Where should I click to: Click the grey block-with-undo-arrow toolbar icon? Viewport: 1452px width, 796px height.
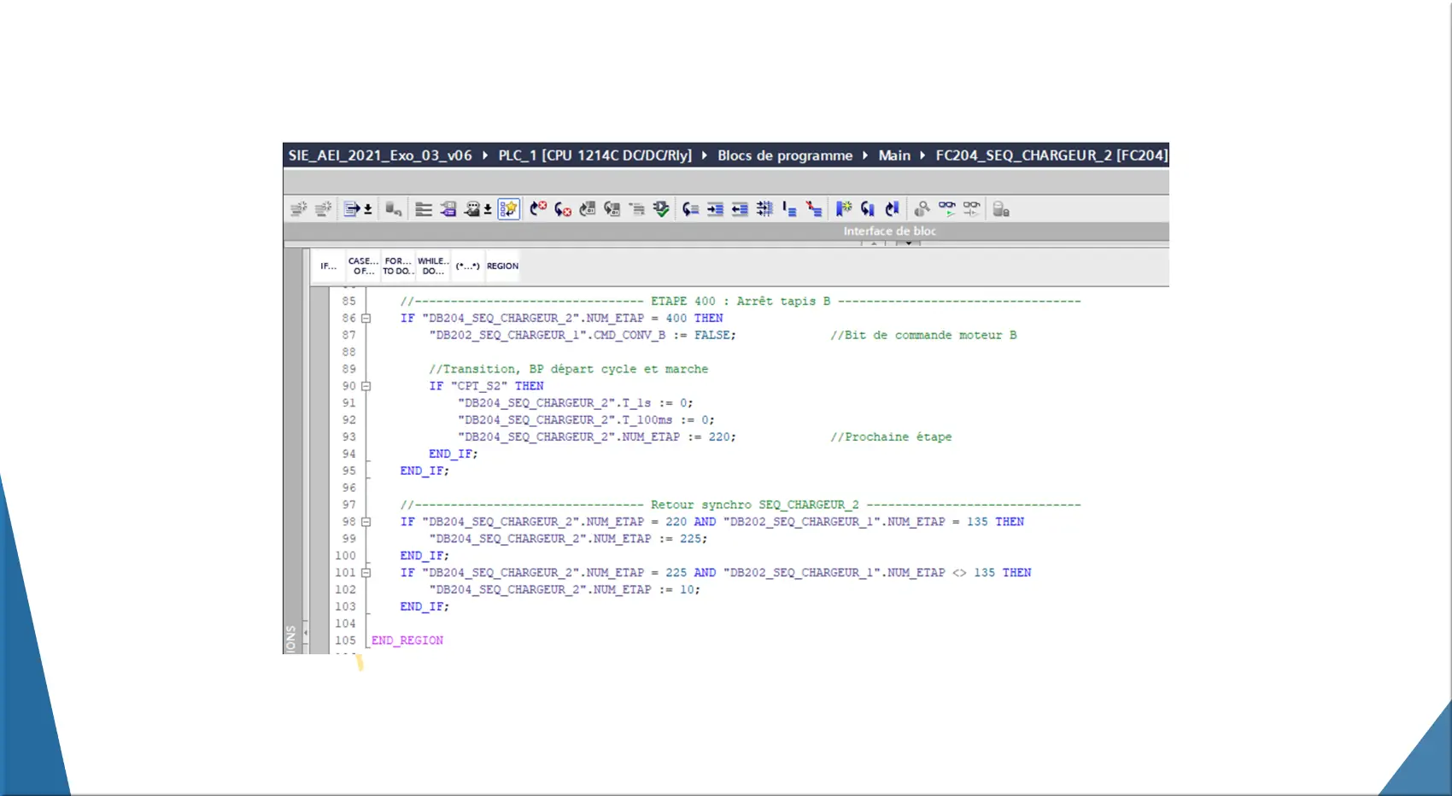click(x=393, y=208)
